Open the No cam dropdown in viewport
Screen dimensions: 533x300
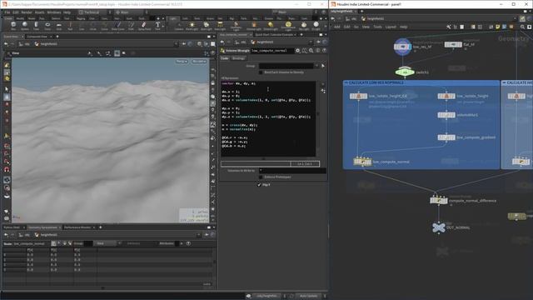point(199,61)
